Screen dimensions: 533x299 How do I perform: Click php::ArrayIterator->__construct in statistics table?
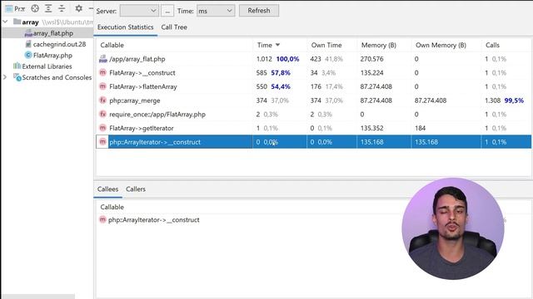(155, 142)
